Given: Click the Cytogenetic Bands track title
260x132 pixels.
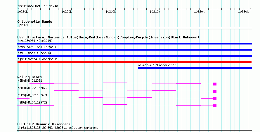Looking at the screenshot, I should click(35, 22).
